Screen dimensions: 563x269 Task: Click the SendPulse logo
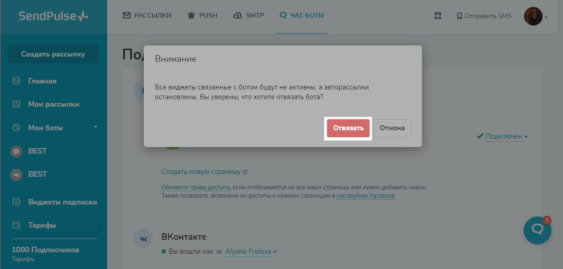click(53, 16)
